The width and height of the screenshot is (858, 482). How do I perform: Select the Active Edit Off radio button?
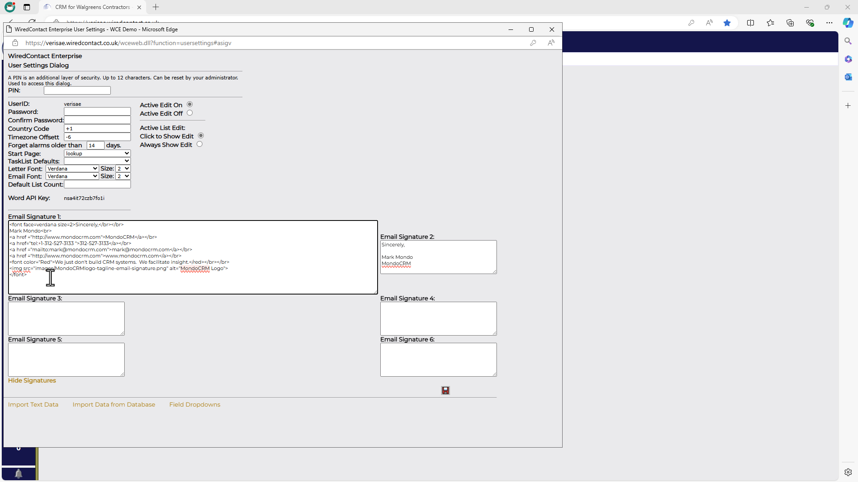point(190,113)
